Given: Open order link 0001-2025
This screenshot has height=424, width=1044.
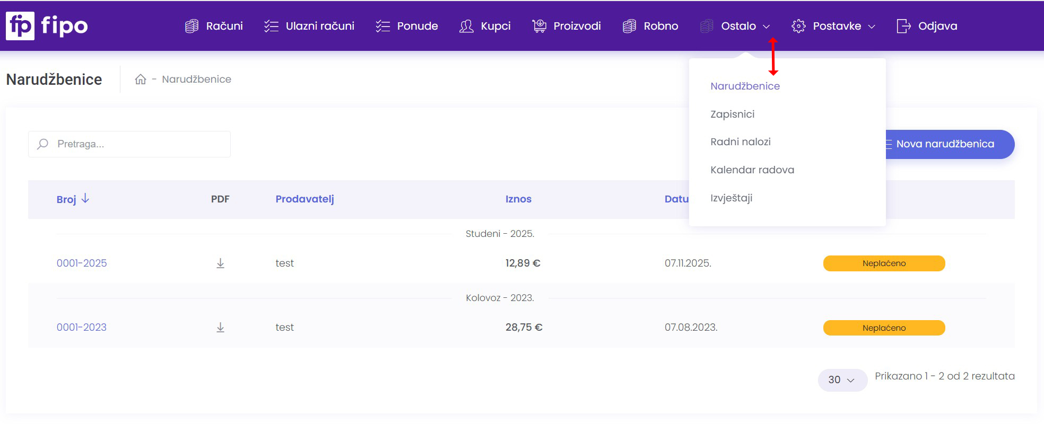Looking at the screenshot, I should [82, 263].
